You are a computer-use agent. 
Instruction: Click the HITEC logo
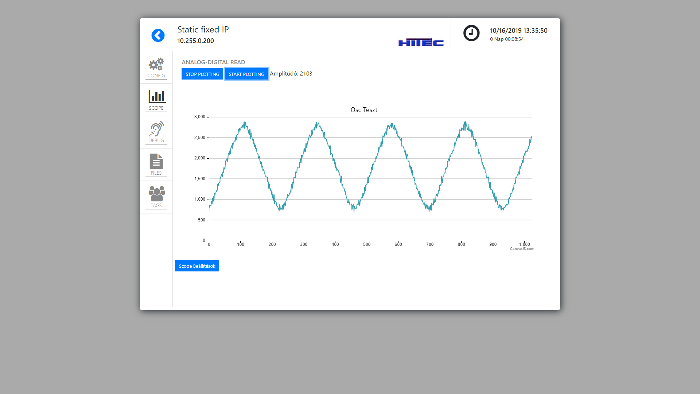421,42
